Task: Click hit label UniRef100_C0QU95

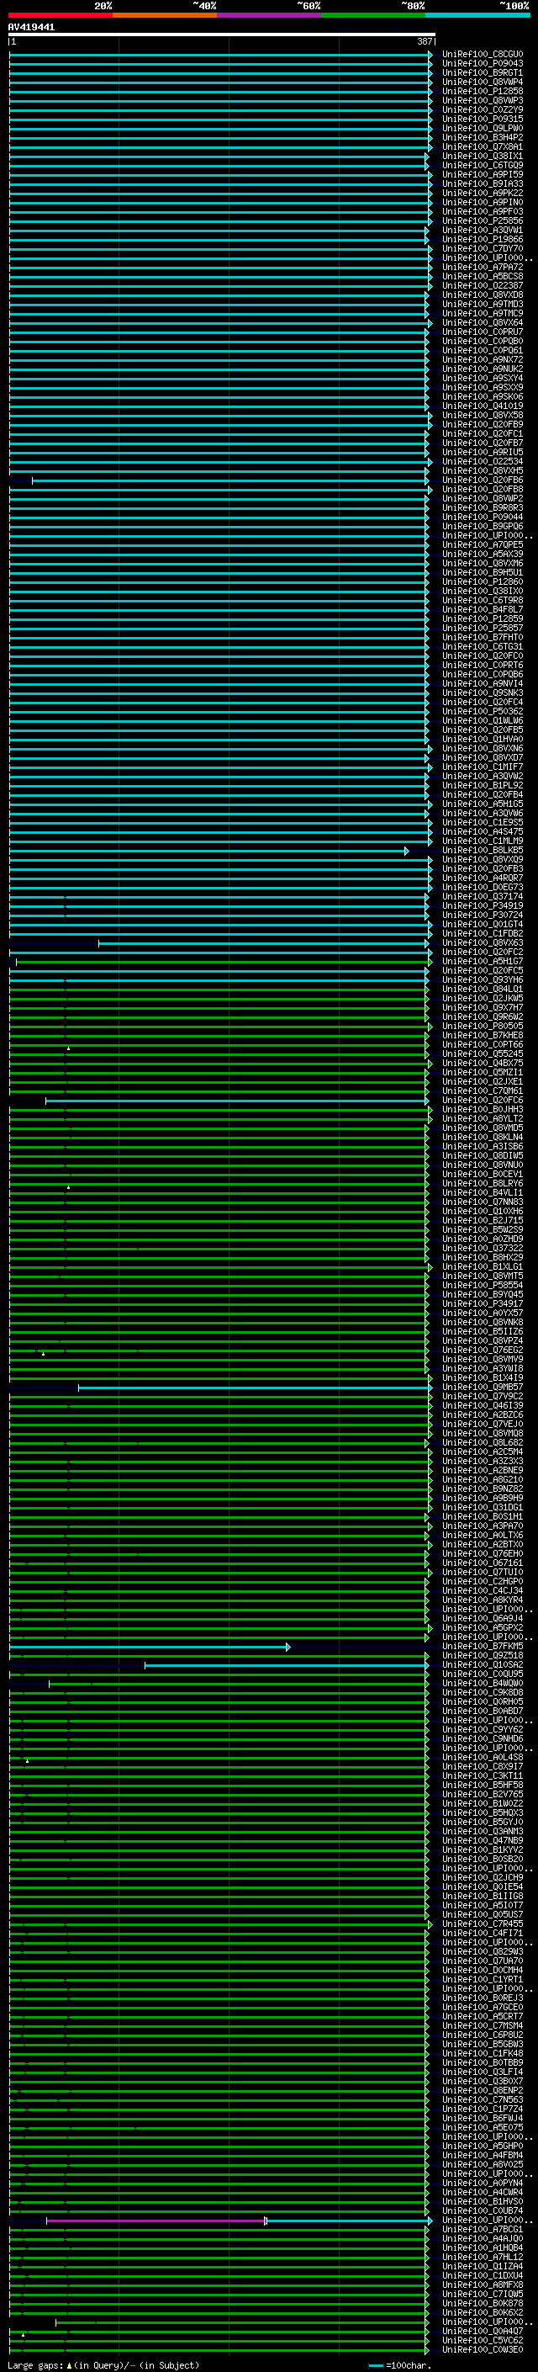Action: click(x=482, y=1673)
